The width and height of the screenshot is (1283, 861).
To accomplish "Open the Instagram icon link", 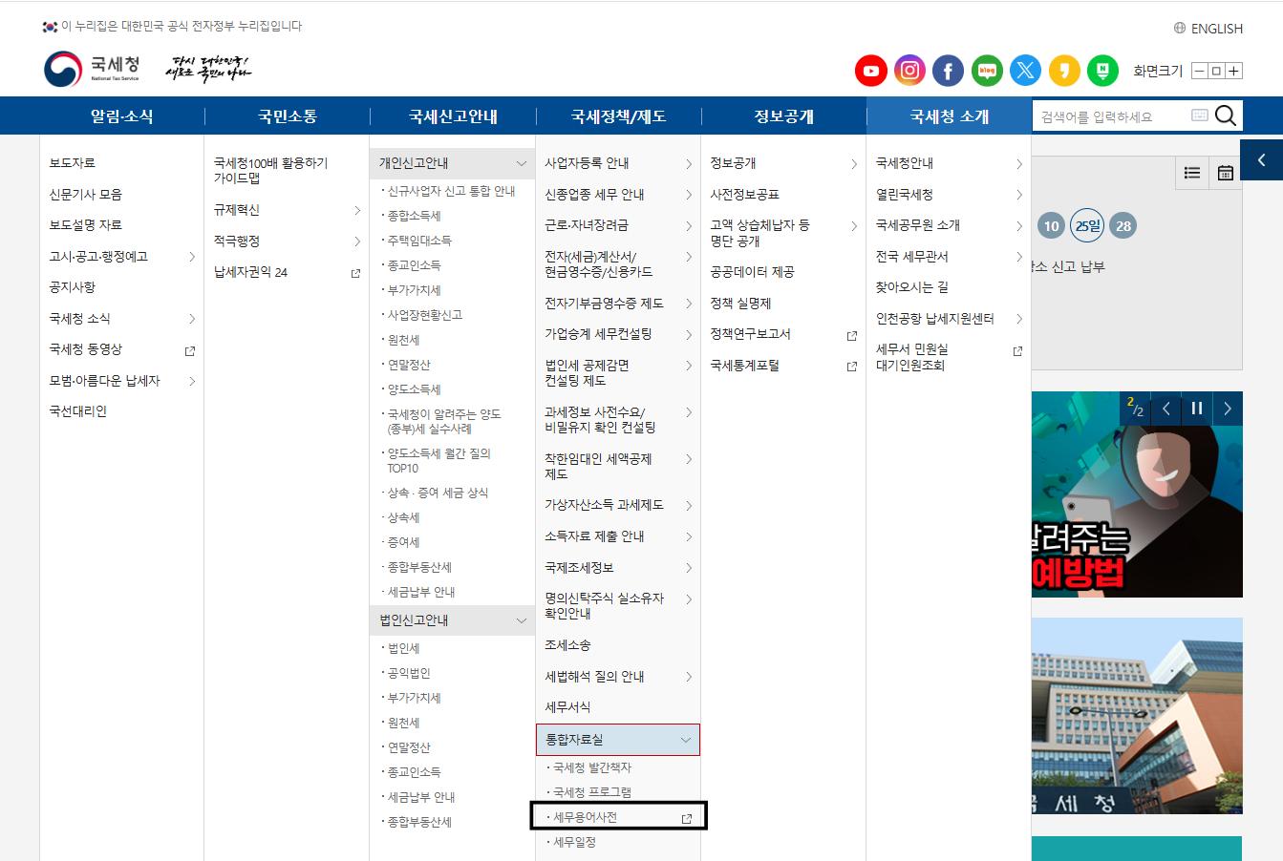I will click(x=909, y=71).
